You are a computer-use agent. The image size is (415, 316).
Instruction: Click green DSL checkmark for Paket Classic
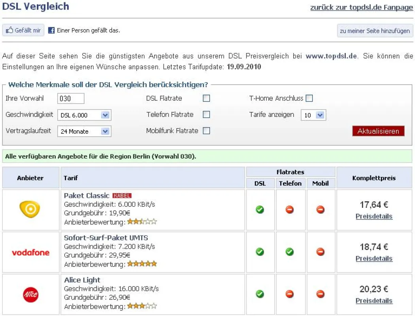pos(260,210)
